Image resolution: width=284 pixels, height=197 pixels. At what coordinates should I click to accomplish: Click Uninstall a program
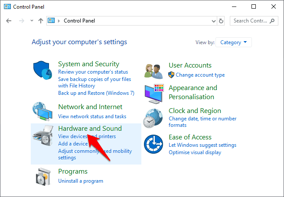click(x=81, y=181)
